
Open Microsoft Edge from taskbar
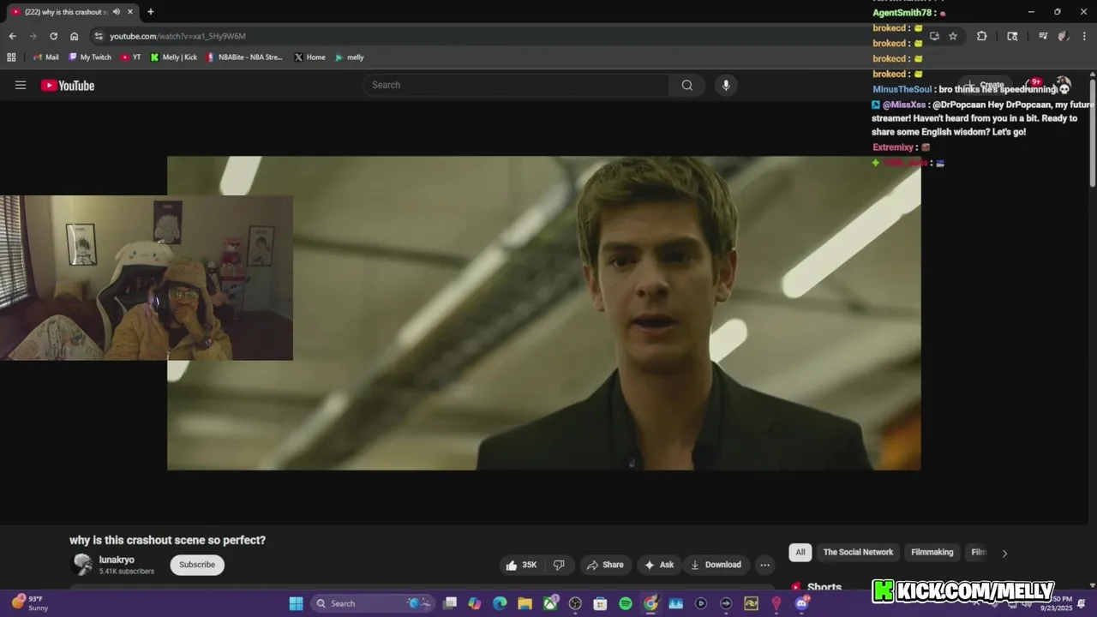(500, 603)
